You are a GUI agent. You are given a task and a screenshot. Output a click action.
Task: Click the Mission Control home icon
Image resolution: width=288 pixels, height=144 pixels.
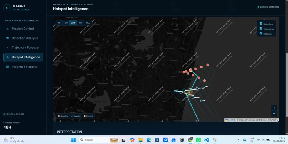coord(8,29)
